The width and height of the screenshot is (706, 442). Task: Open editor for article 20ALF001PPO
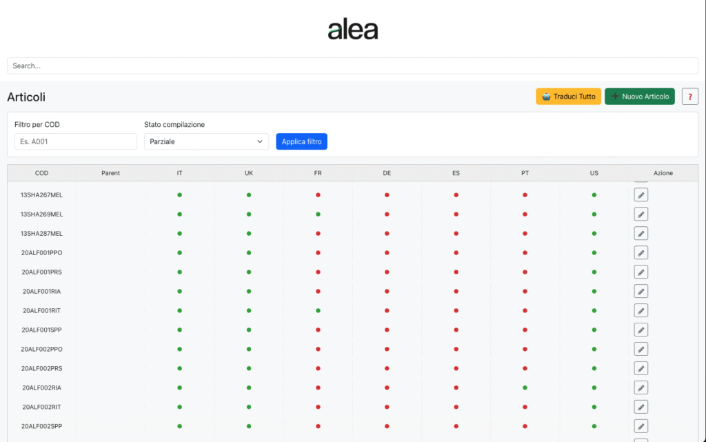click(641, 253)
